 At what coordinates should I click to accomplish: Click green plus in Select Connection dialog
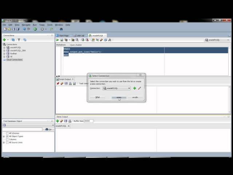click(134, 88)
